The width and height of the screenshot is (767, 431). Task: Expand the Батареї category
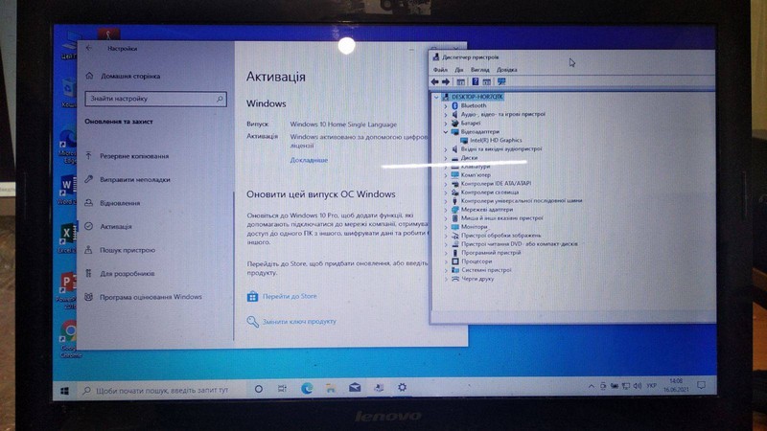coord(446,124)
